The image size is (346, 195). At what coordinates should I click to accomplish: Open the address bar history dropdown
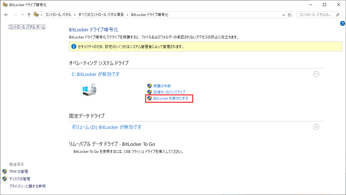coord(283,15)
